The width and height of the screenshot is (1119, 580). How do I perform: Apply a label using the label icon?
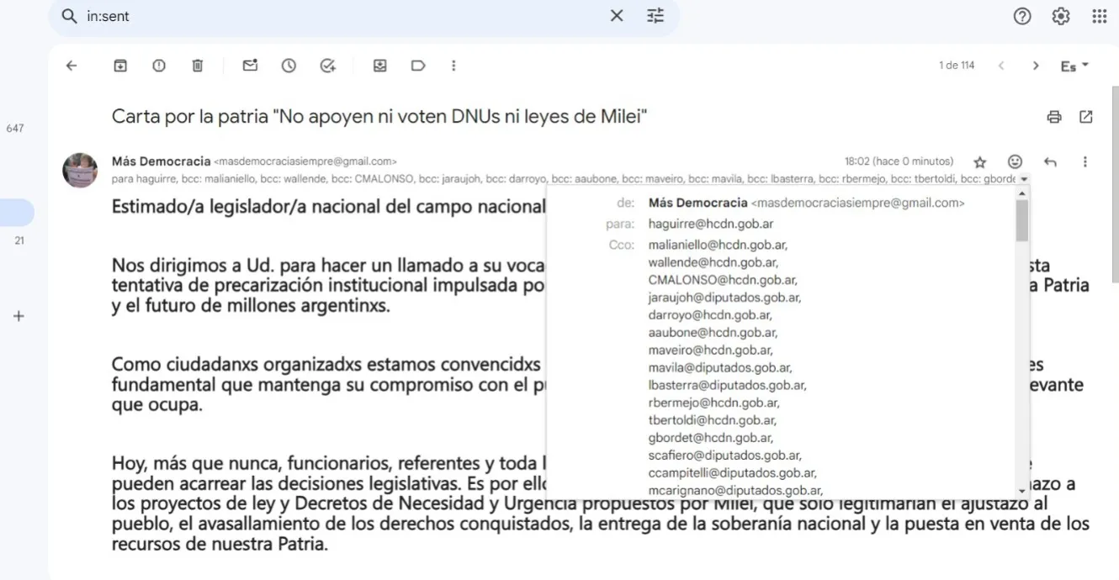(418, 66)
